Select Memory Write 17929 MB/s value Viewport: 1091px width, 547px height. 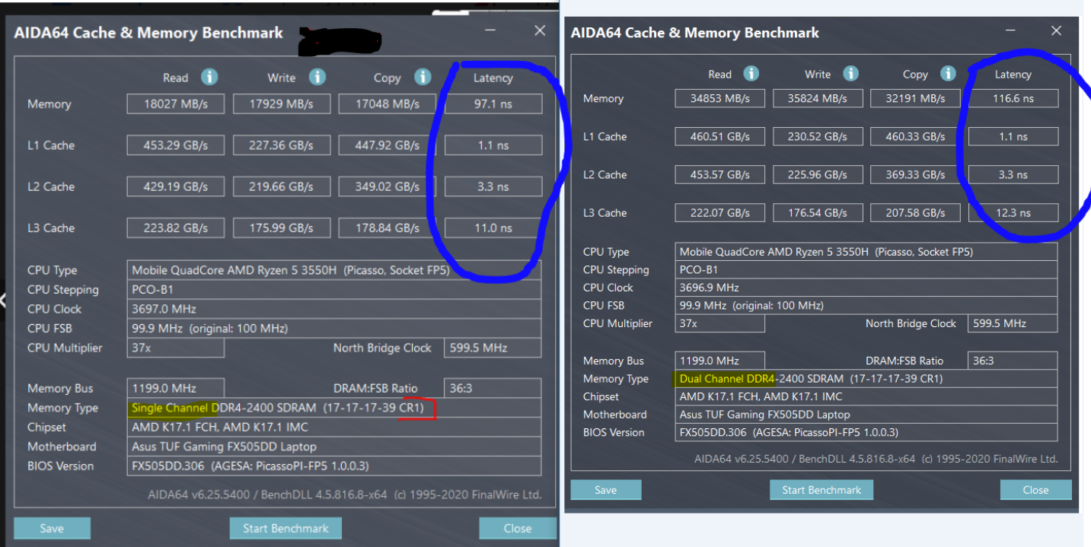(281, 103)
